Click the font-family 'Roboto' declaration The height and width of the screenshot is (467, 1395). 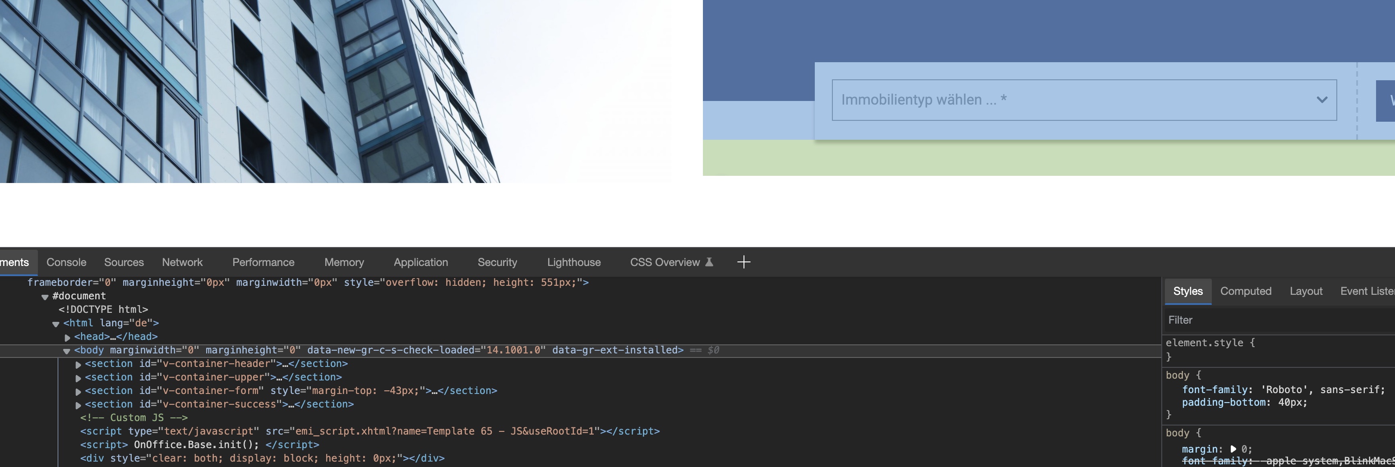[1284, 389]
